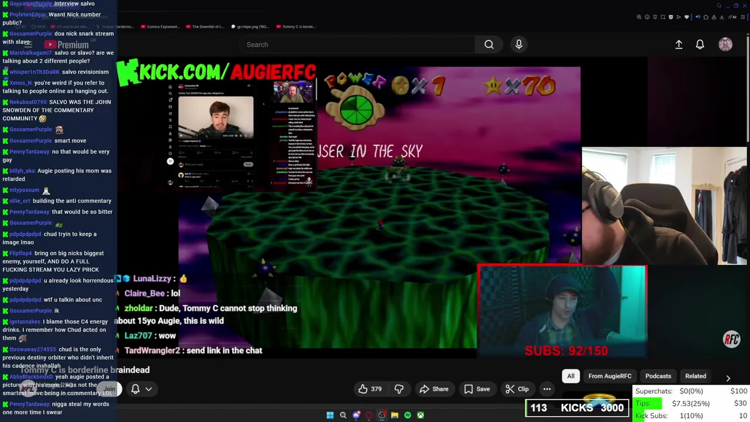Click the YouTube page scrollbar

pyautogui.click(x=748, y=88)
